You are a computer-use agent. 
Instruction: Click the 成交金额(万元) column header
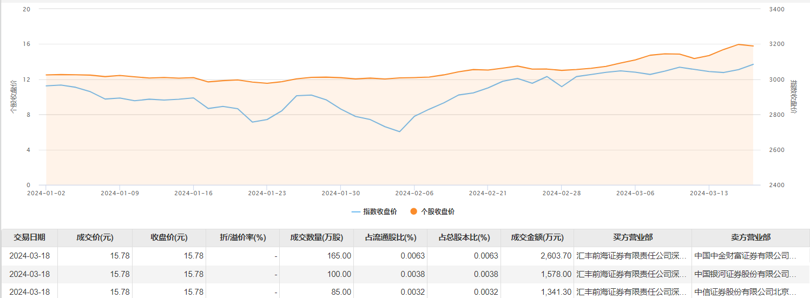click(537, 237)
